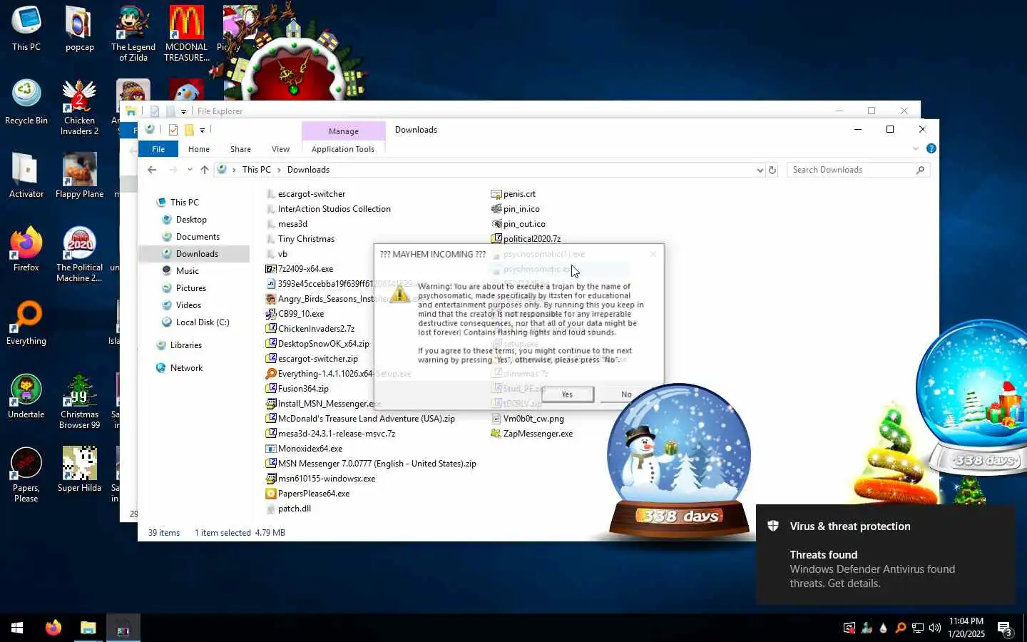Select Documents in the navigation pane
Image resolution: width=1027 pixels, height=642 pixels.
tap(198, 237)
